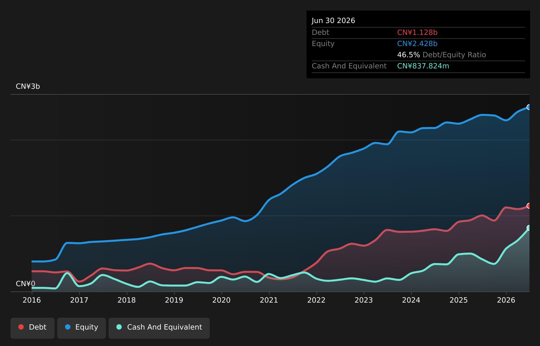Click the 2022 x-axis label
Image resolution: width=540 pixels, height=346 pixels.
click(316, 300)
